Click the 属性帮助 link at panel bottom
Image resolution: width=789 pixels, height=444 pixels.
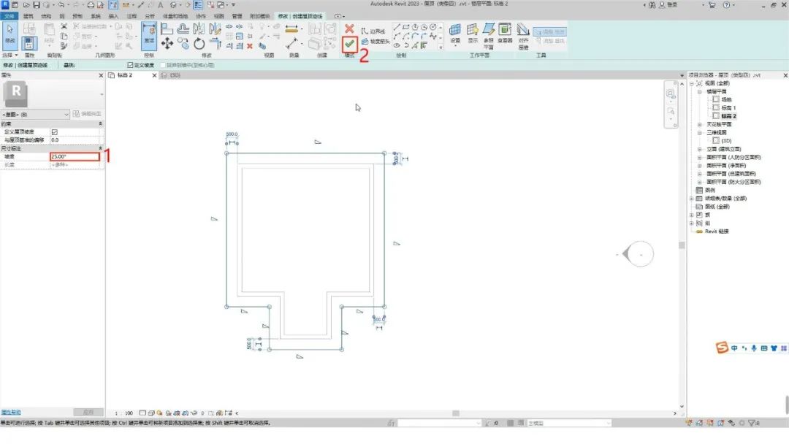(x=11, y=412)
